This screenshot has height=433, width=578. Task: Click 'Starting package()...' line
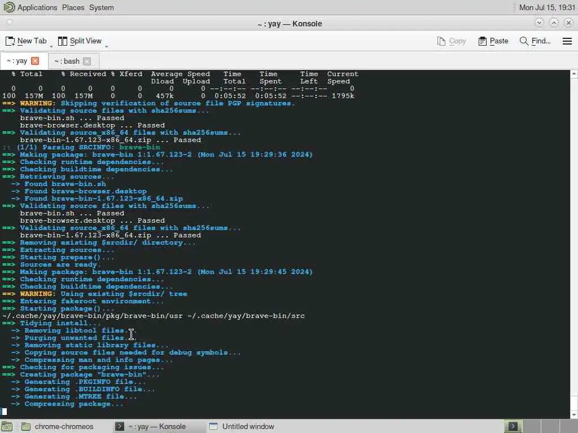(58, 308)
